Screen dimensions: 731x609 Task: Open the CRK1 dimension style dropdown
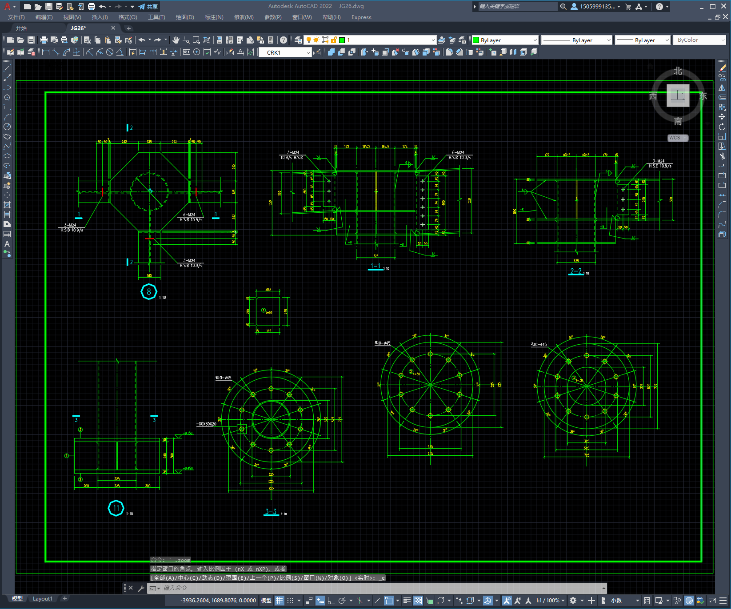pos(285,52)
